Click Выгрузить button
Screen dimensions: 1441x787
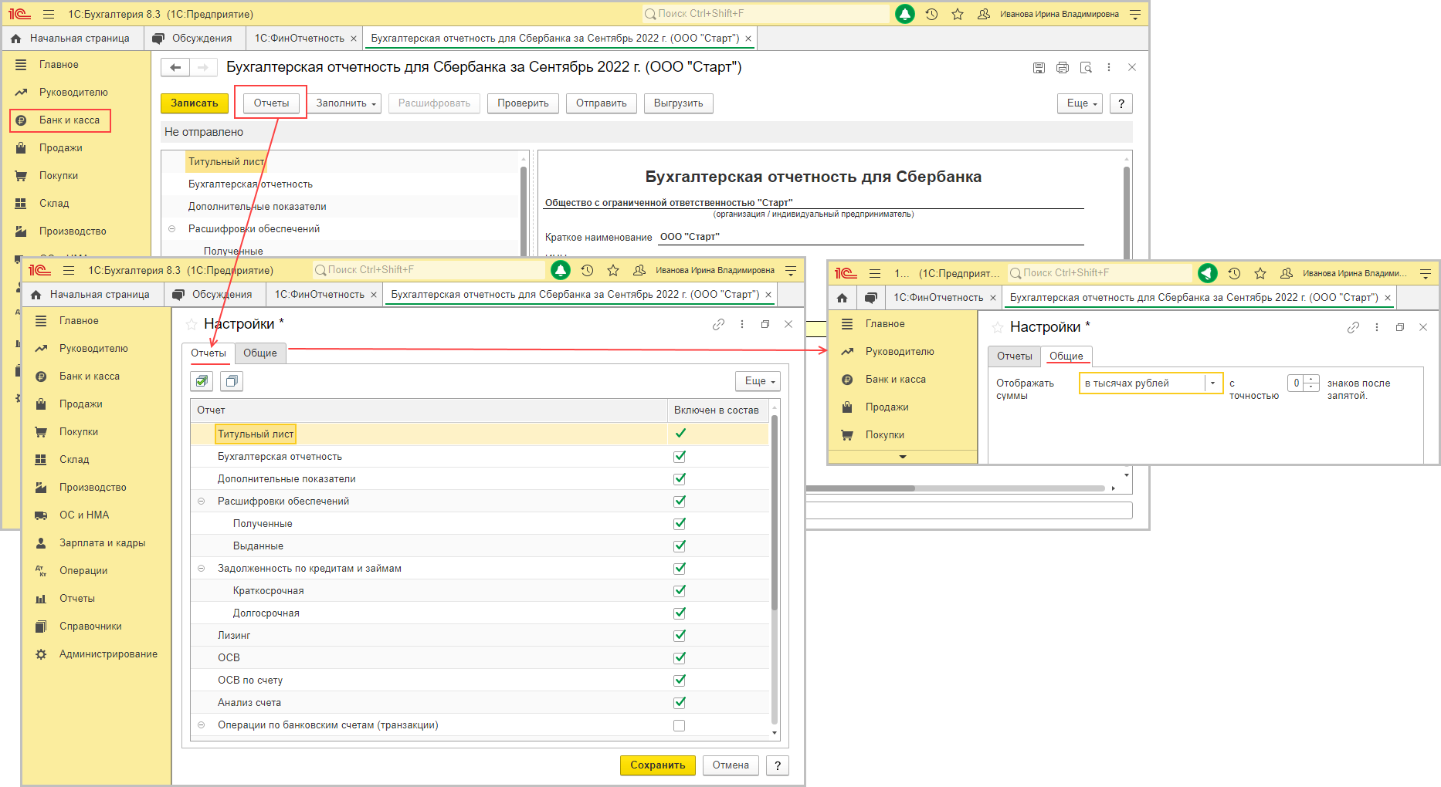(679, 103)
